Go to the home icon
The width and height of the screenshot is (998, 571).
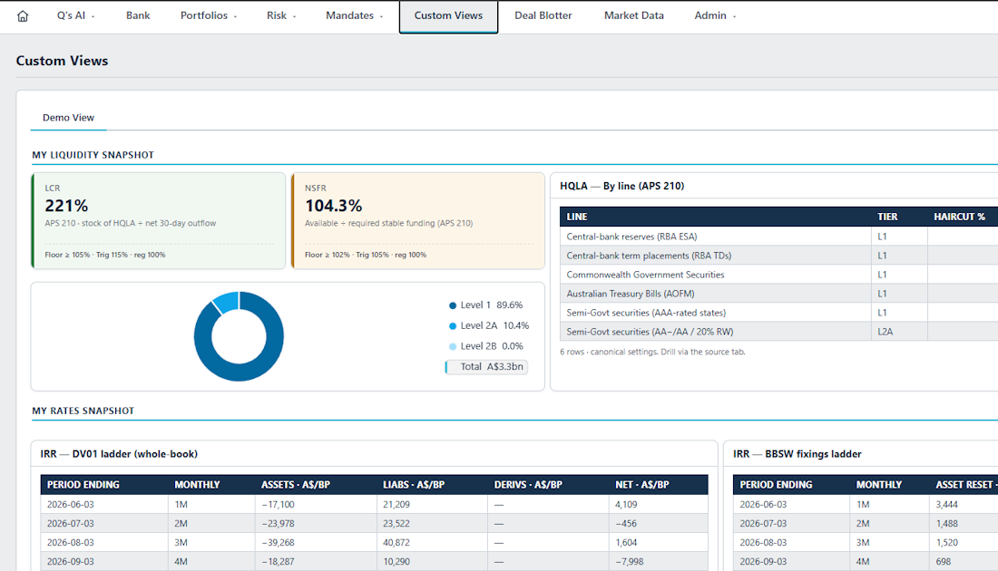pyautogui.click(x=23, y=16)
